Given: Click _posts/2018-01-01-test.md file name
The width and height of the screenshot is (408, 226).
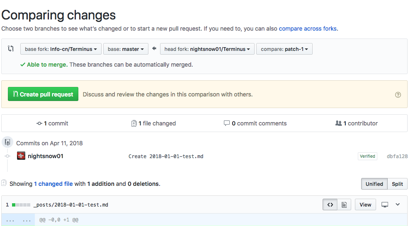Looking at the screenshot, I should (71, 205).
